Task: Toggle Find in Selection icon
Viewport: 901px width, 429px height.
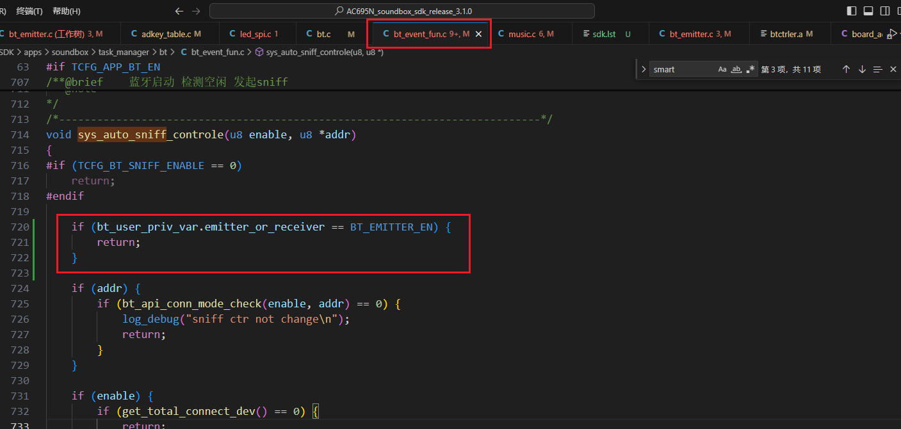Action: tap(878, 69)
